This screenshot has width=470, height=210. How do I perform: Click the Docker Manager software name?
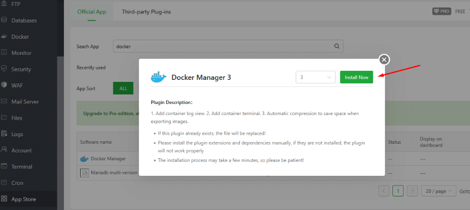pyautogui.click(x=108, y=159)
